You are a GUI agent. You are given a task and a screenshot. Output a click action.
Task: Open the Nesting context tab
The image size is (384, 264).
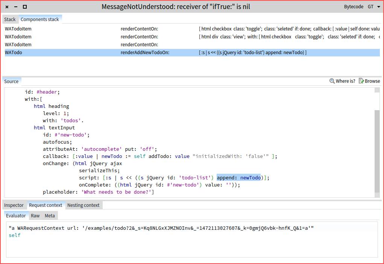click(x=83, y=205)
